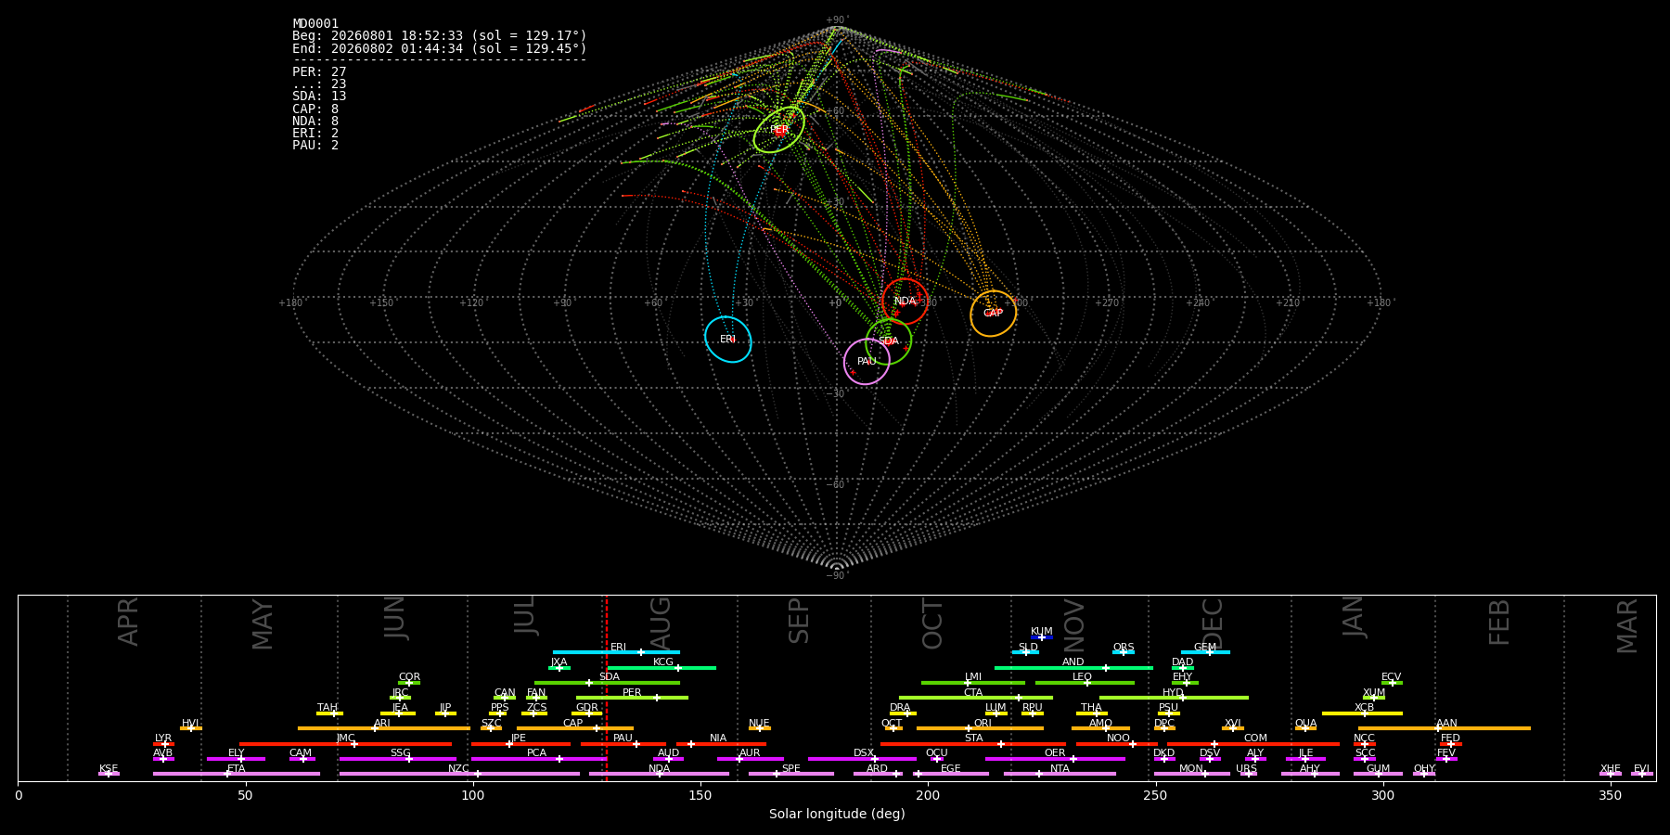Select the 'SDA: 13' legend count

(x=319, y=96)
